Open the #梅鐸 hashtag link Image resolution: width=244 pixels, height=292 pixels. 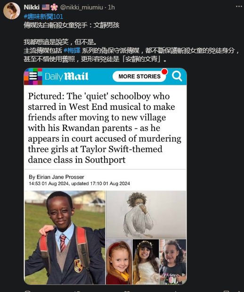point(72,50)
